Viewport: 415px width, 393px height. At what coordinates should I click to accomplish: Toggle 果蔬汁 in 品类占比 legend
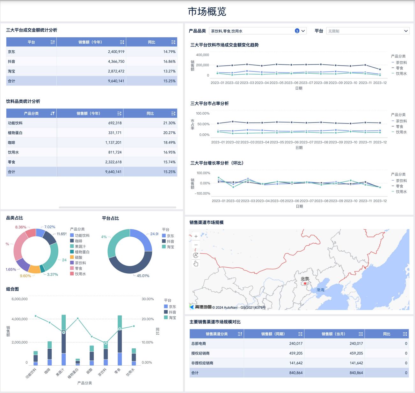coord(78,246)
